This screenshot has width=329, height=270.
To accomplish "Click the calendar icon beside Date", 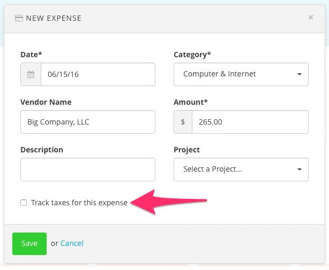I will (x=31, y=74).
